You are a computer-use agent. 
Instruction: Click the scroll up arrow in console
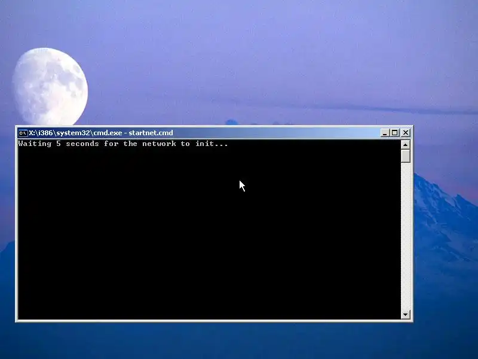coord(406,145)
